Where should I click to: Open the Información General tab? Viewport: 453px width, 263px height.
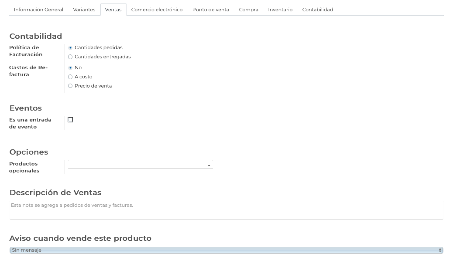[x=38, y=10]
